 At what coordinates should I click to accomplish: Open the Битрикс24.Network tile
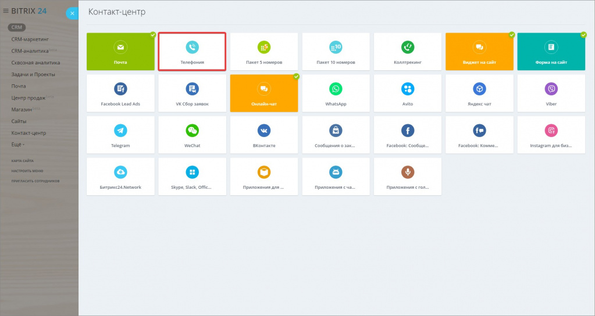point(120,177)
